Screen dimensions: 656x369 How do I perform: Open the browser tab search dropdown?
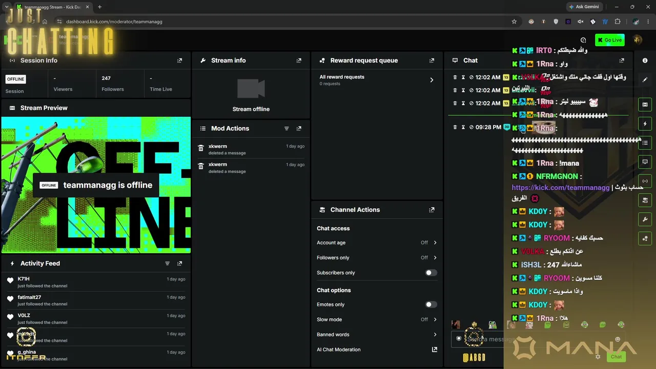pos(6,7)
